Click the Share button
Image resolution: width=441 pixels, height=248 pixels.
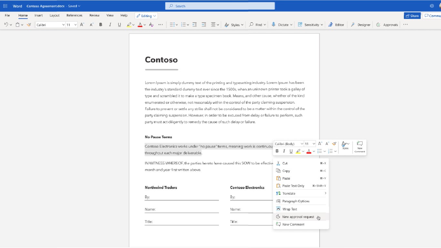(x=412, y=16)
